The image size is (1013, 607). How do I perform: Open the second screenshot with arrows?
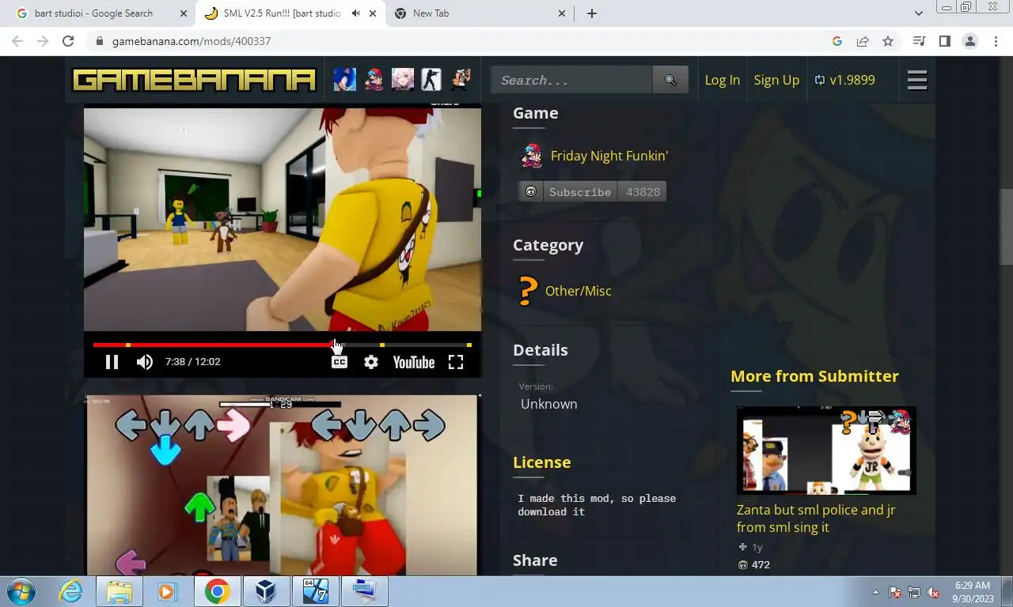click(282, 485)
